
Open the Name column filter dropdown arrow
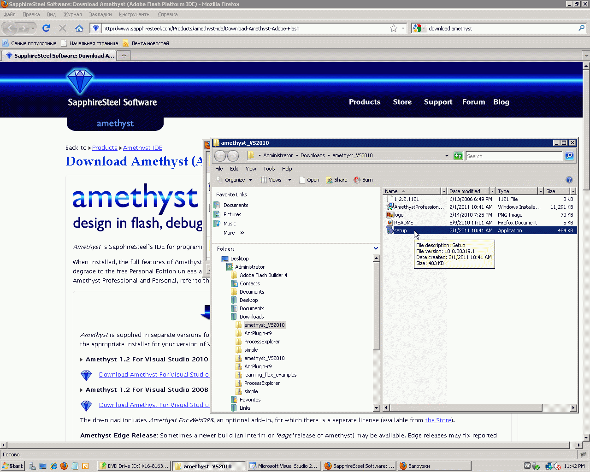pyautogui.click(x=444, y=191)
